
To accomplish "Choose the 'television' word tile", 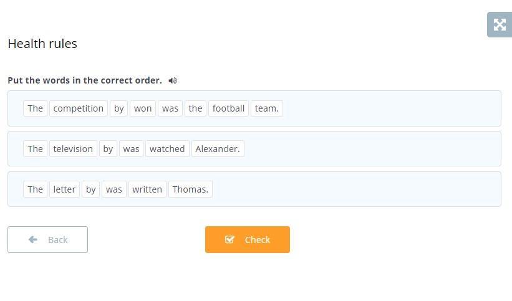I will coord(73,149).
